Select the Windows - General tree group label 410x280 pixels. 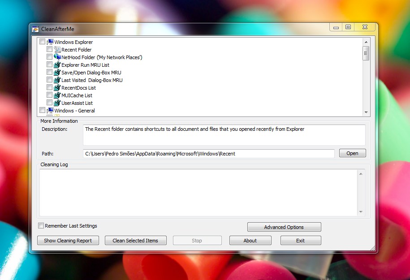pos(74,111)
